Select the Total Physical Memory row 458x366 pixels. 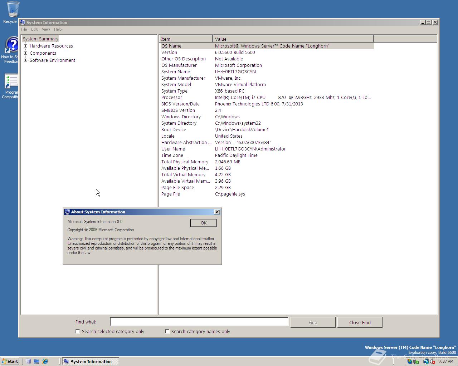click(267, 162)
